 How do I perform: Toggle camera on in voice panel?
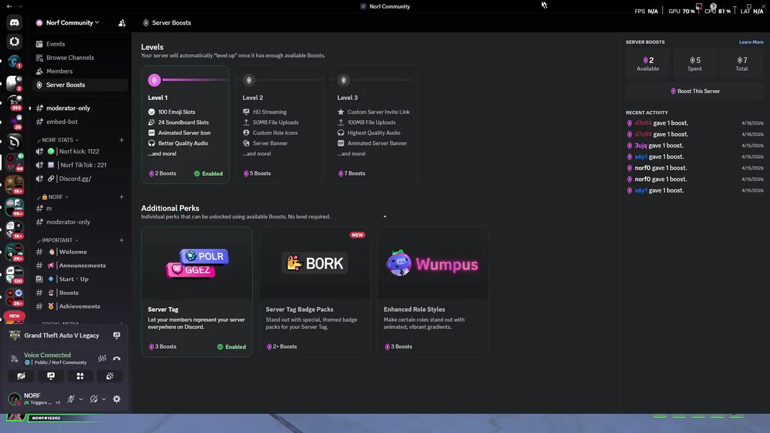point(21,376)
